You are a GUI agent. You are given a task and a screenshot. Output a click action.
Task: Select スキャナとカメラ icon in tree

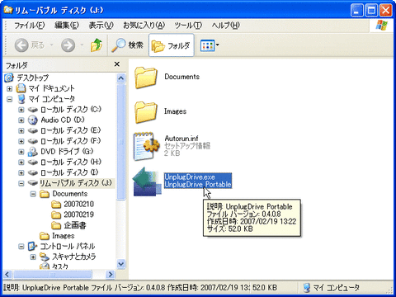(x=45, y=257)
